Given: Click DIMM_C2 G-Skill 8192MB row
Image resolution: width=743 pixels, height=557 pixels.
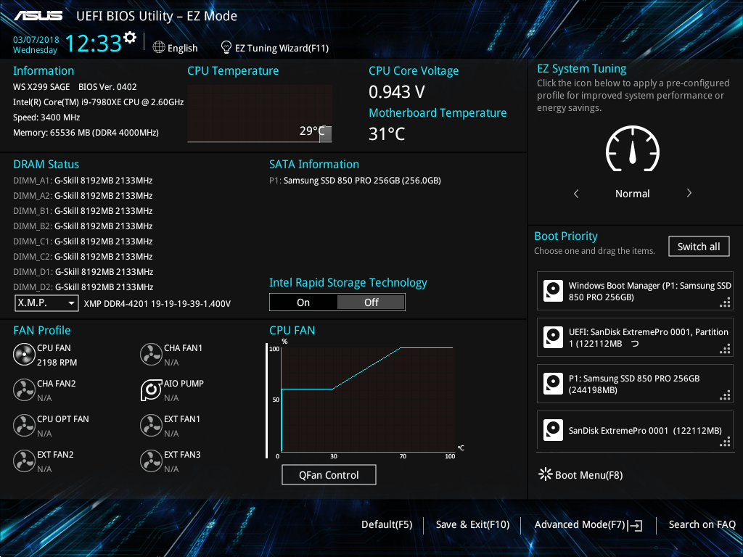Looking at the screenshot, I should (83, 256).
